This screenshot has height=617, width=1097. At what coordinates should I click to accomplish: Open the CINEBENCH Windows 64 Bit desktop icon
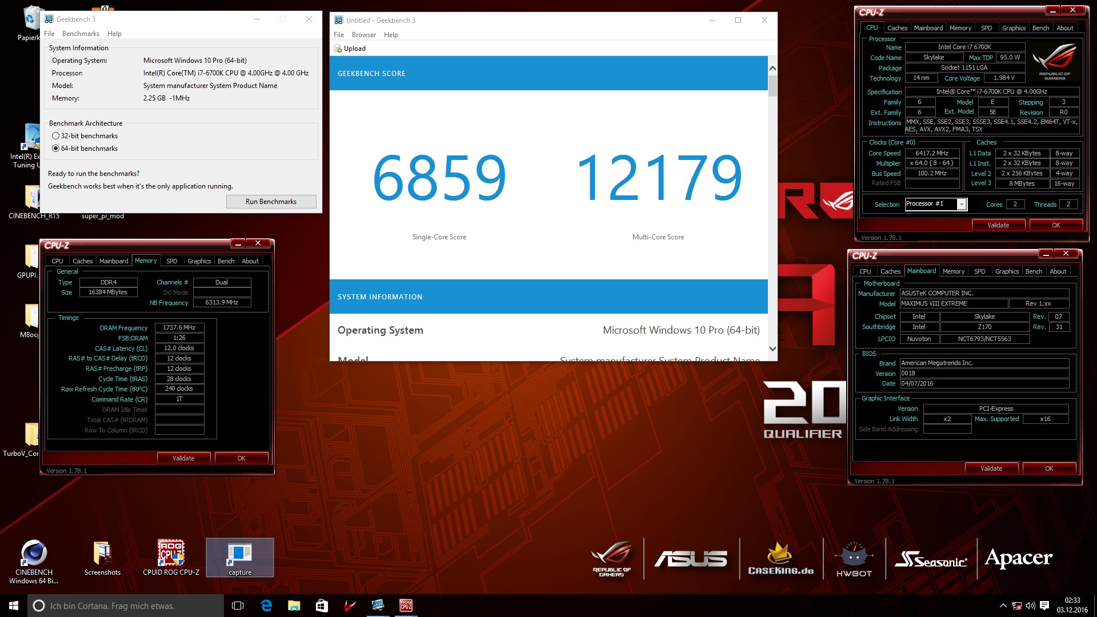(x=34, y=561)
